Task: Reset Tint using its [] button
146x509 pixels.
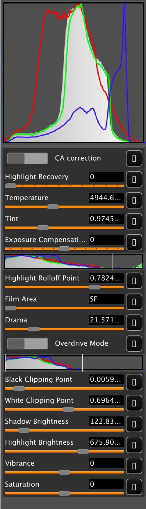Action: [134, 221]
